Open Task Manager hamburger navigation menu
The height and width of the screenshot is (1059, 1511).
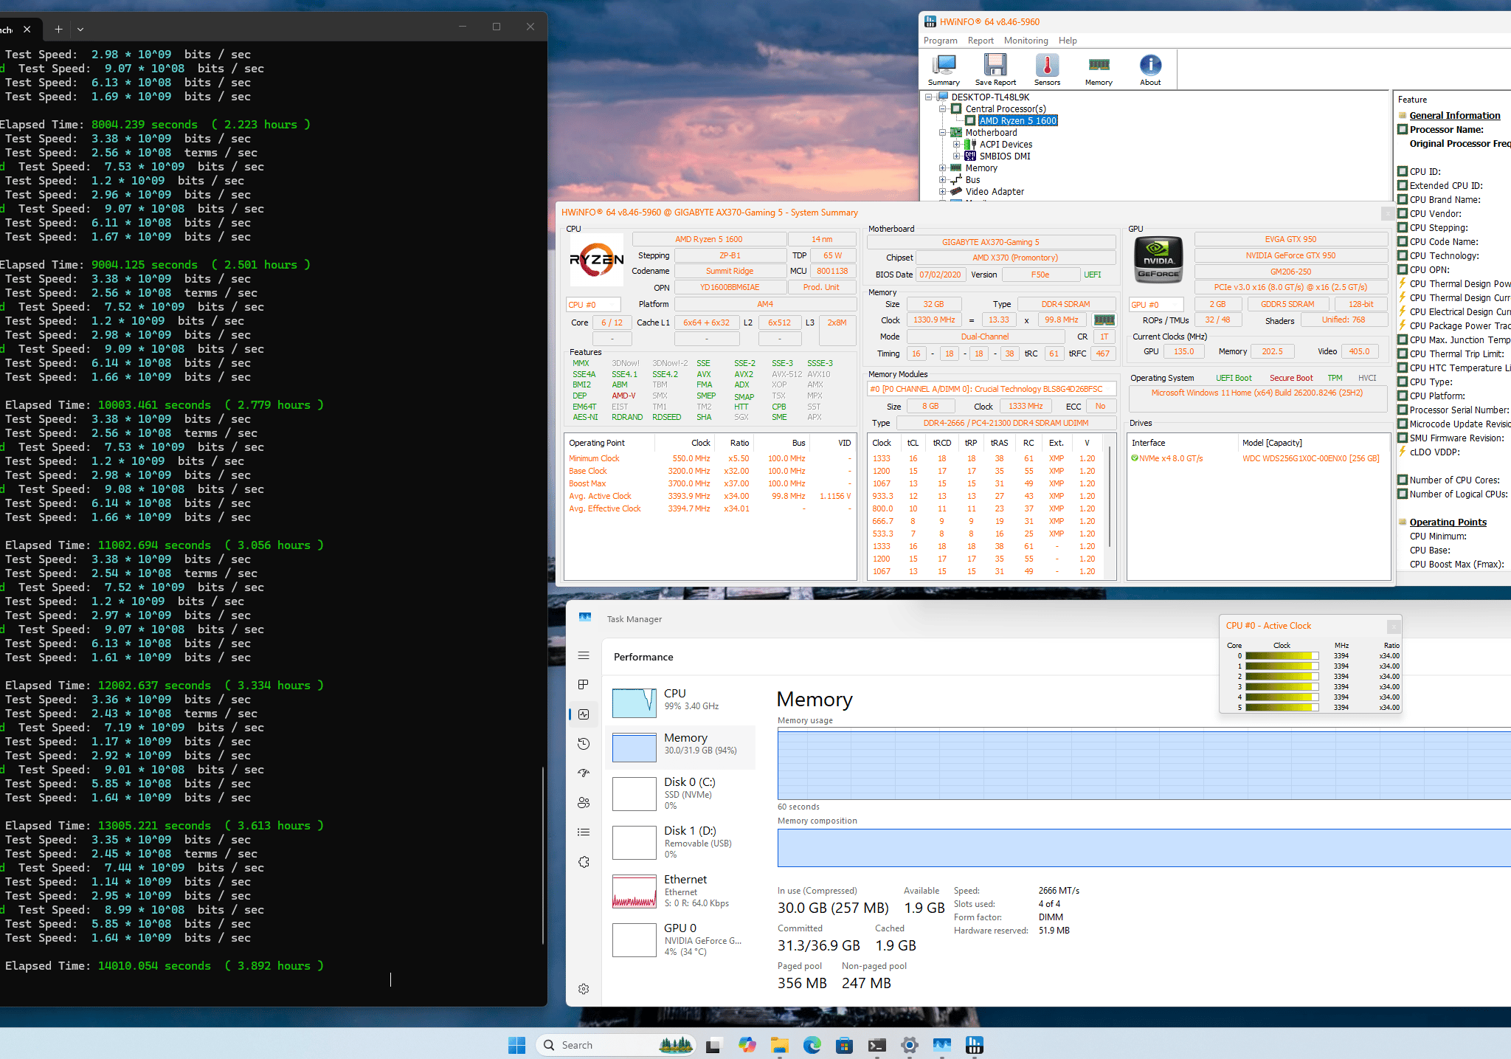[x=584, y=655]
